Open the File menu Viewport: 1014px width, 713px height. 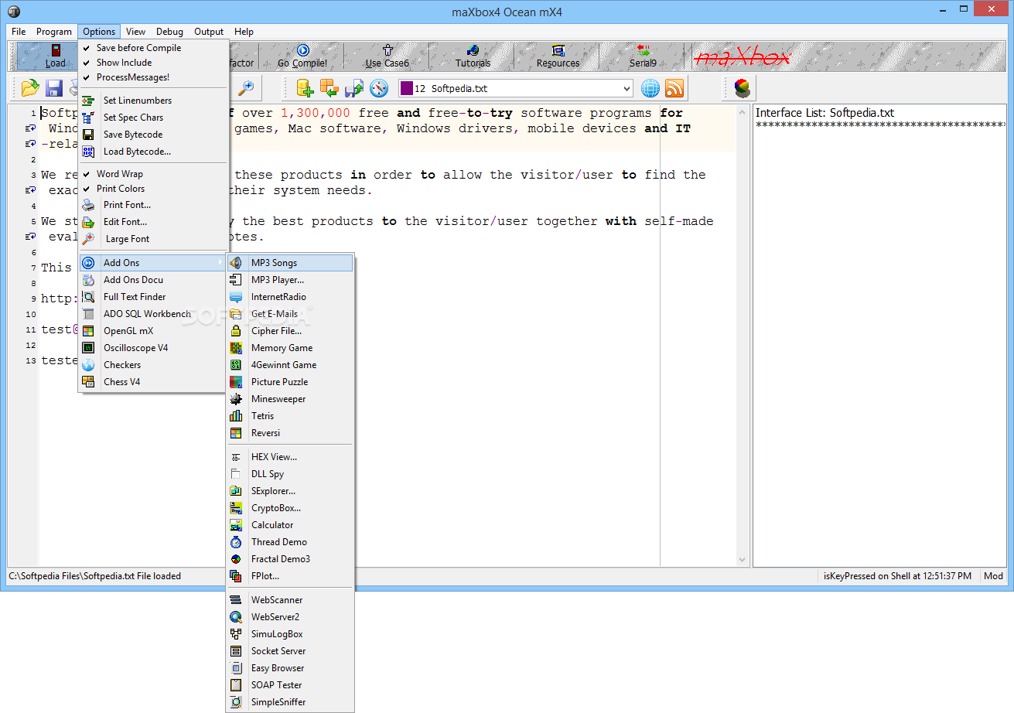pos(19,32)
